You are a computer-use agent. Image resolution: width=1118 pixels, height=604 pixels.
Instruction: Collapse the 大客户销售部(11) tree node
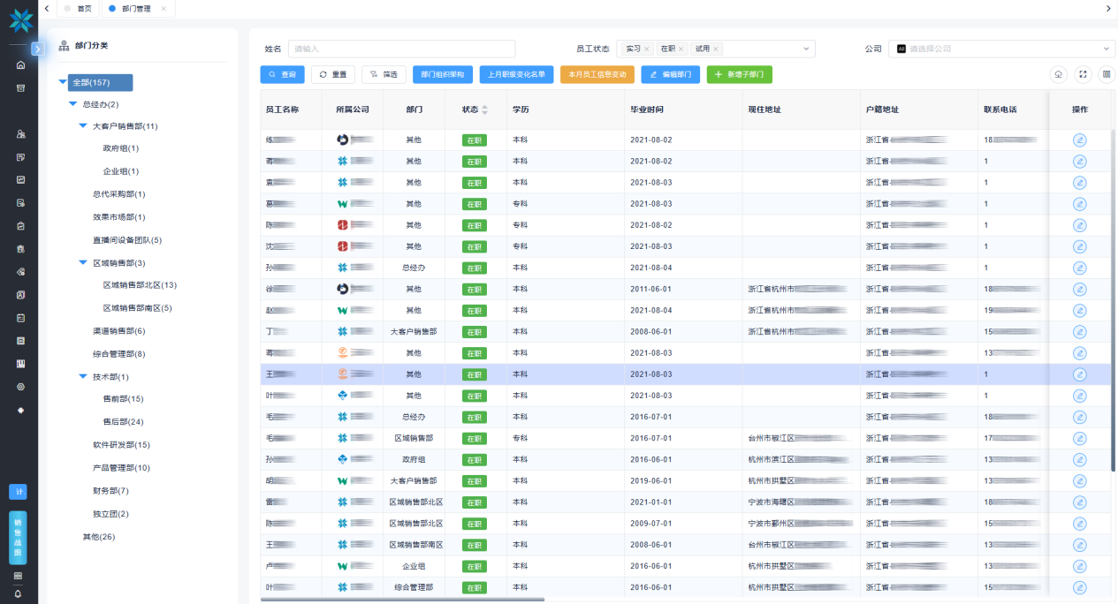click(84, 126)
